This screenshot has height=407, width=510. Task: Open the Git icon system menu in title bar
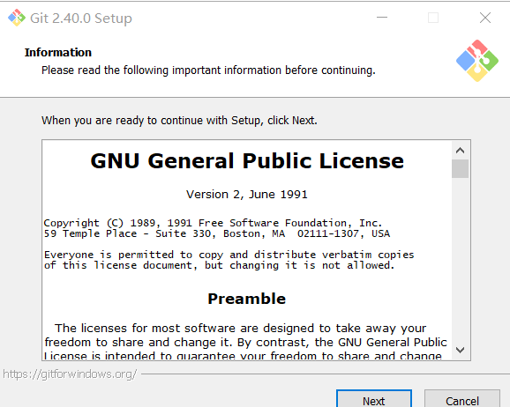(16, 18)
